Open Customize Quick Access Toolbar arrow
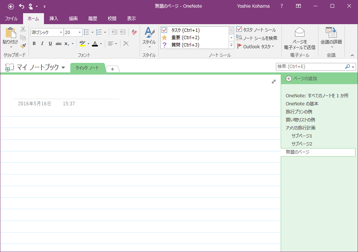The image size is (358, 252). point(45,7)
